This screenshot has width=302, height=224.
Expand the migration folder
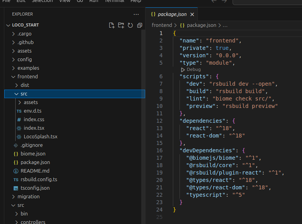tap(28, 197)
